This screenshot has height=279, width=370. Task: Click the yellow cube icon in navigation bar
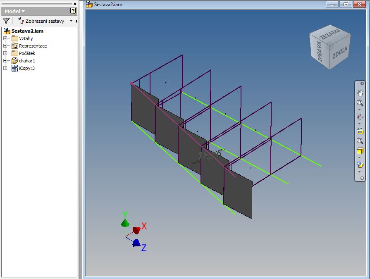point(360,151)
